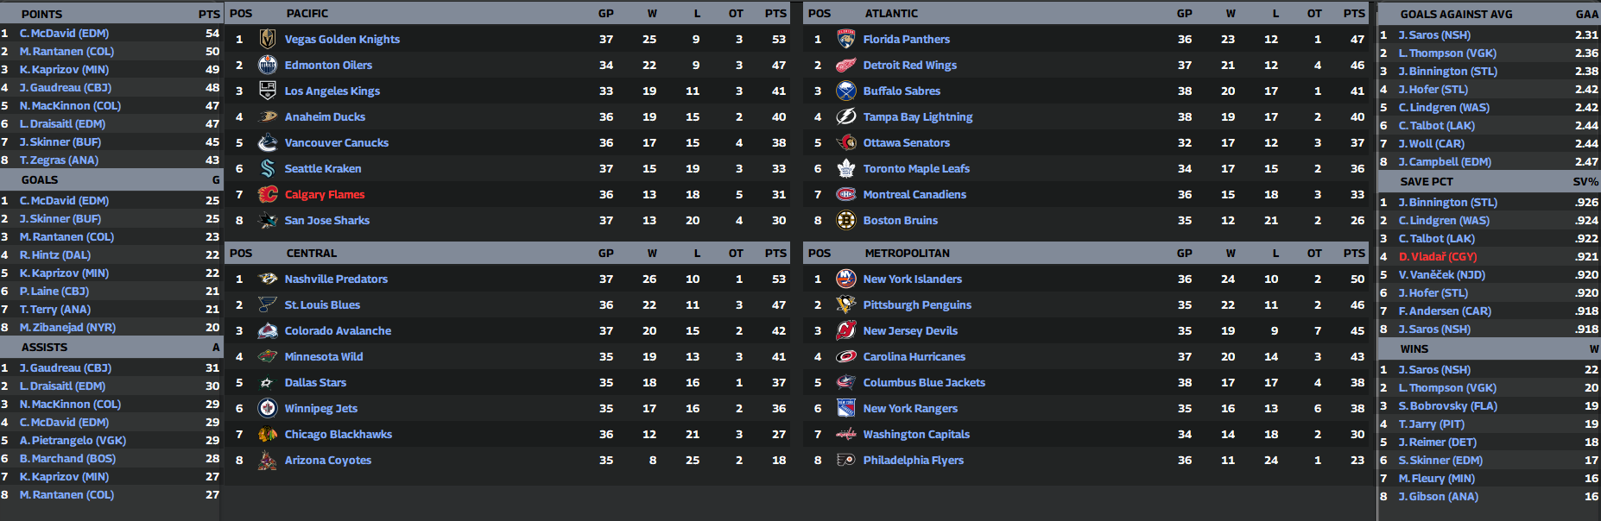The height and width of the screenshot is (521, 1601).
Task: Sort Atlantic division by GP column header
Action: click(x=1184, y=13)
